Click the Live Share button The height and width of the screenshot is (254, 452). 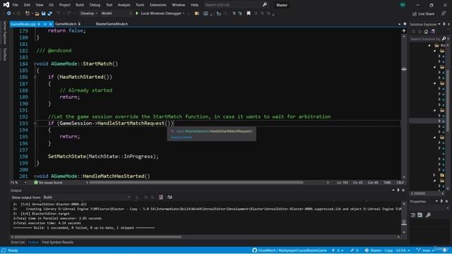[x=423, y=14]
